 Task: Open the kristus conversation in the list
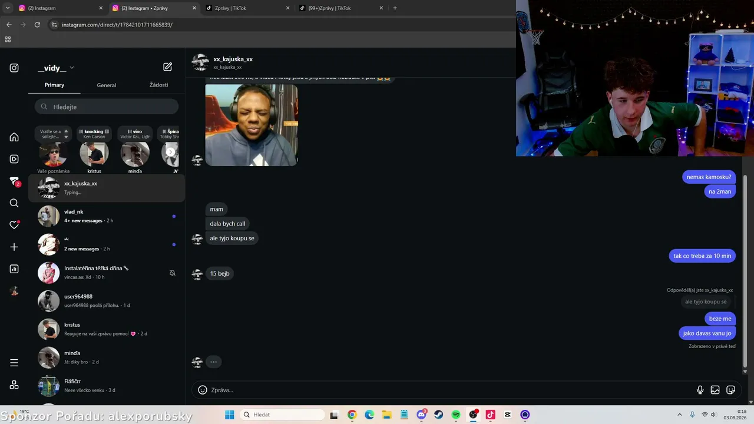[x=107, y=329]
